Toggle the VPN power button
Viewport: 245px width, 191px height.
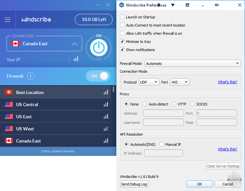(99, 48)
